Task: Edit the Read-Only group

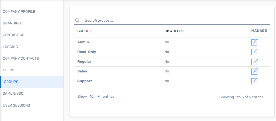Action: click(255, 52)
